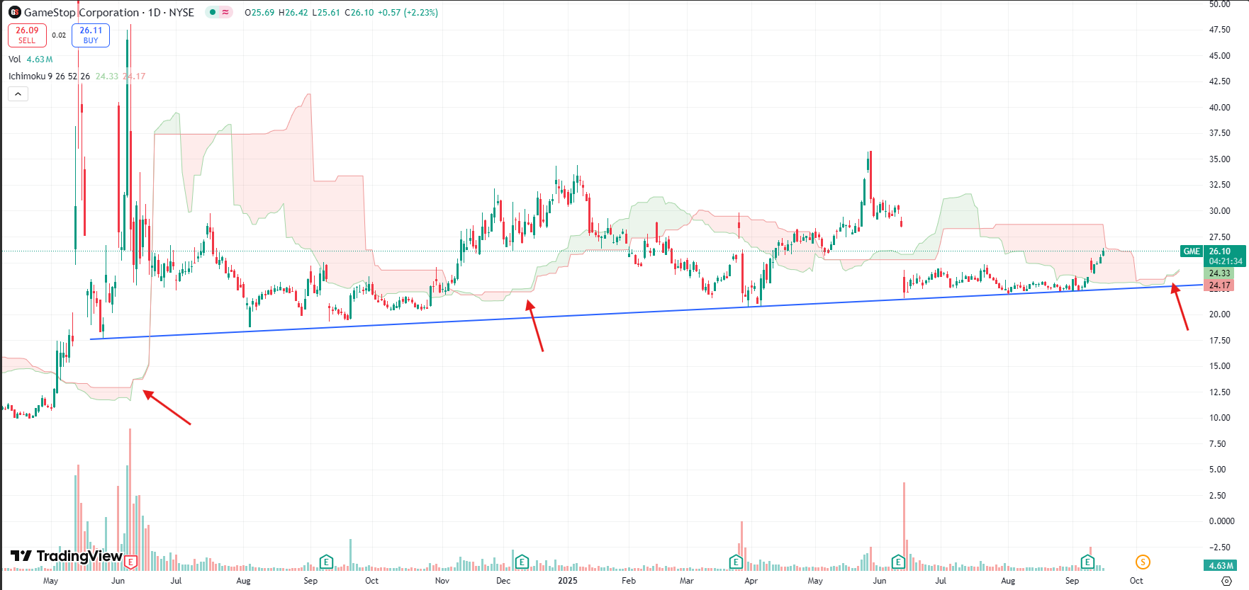The height and width of the screenshot is (590, 1249).
Task: Click the +0.57 (+2.23%) change value
Action: pos(408,13)
